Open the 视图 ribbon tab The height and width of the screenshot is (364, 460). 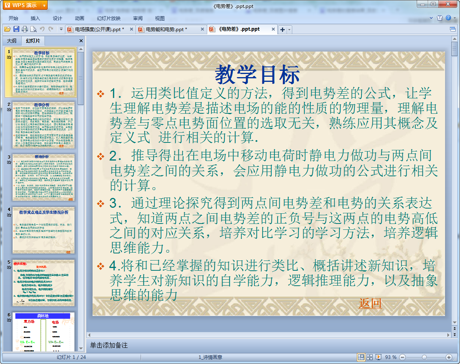coord(160,18)
